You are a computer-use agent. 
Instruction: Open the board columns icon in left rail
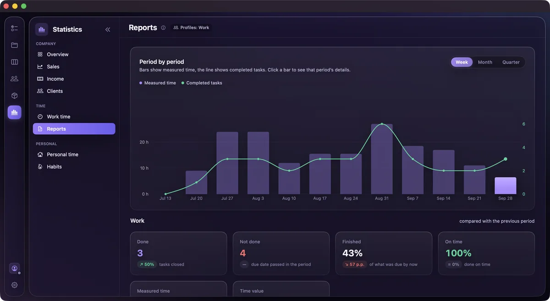pos(14,62)
